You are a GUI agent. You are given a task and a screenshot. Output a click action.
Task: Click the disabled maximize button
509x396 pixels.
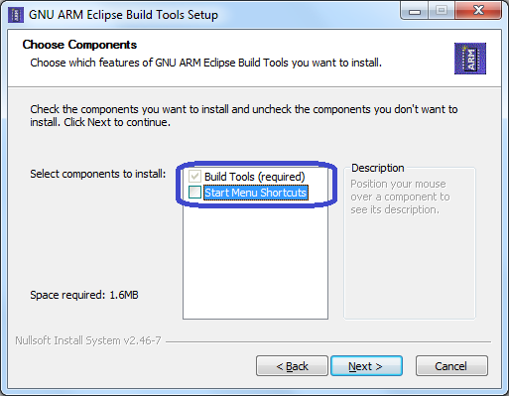pyautogui.click(x=442, y=11)
